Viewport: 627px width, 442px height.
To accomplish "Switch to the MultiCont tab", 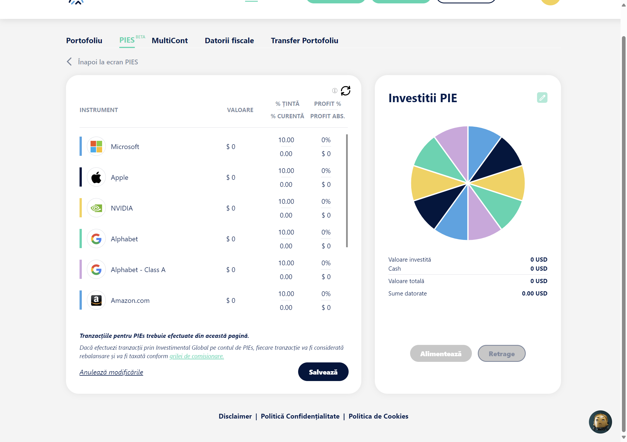I will pyautogui.click(x=170, y=40).
